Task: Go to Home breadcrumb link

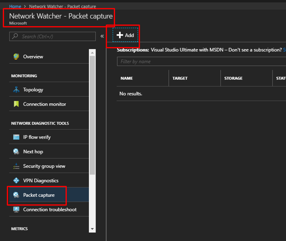Action: pos(15,7)
